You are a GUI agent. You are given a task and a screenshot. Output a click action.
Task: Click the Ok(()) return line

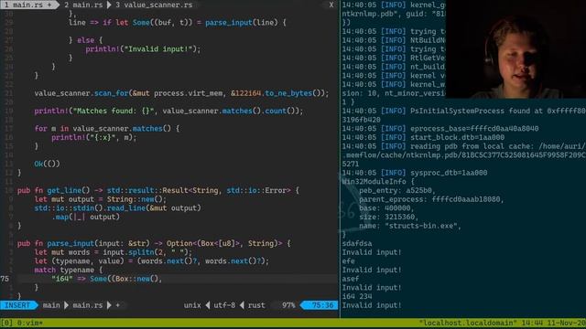47,164
